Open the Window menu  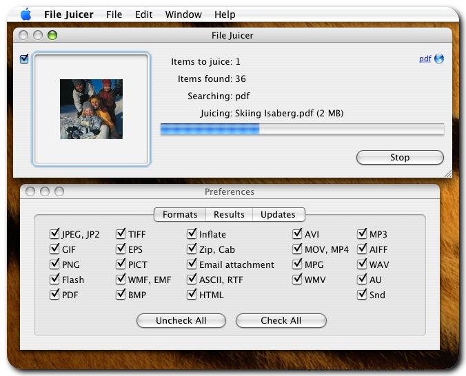tap(183, 14)
